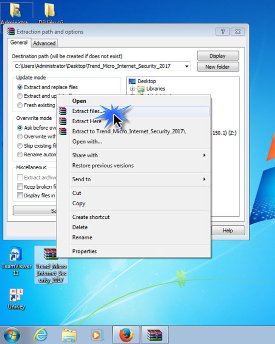This screenshot has width=275, height=344.
Task: Open Windows Explorer from taskbar
Action: click(x=69, y=335)
